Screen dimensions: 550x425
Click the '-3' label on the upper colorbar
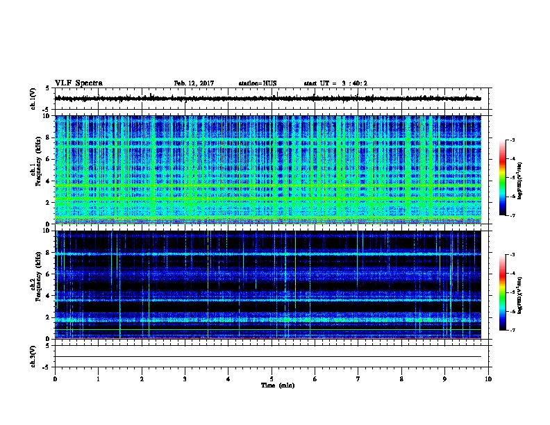click(512, 140)
